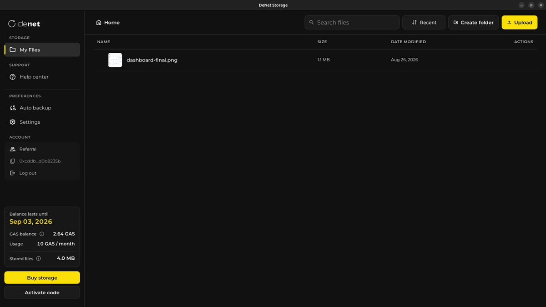Show GAS balance info tooltip icon

tap(42, 234)
